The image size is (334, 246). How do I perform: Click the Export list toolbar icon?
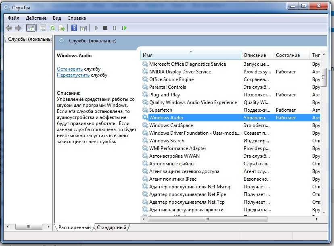[x=62, y=28]
